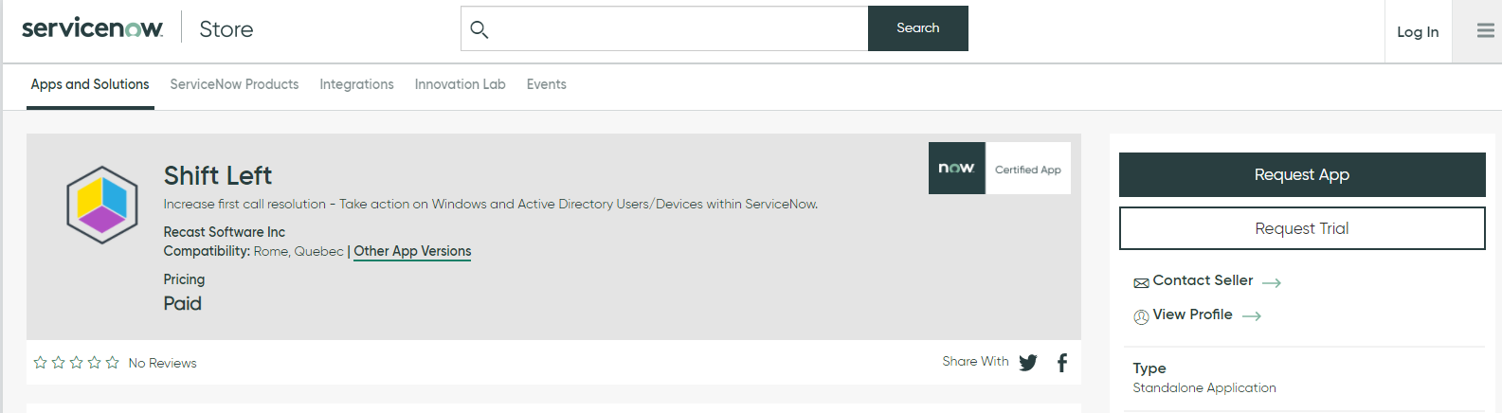Go to the Innovation Lab tab
The width and height of the screenshot is (1502, 413).
click(460, 84)
